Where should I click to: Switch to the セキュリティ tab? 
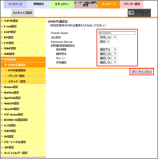[x=62, y=4]
